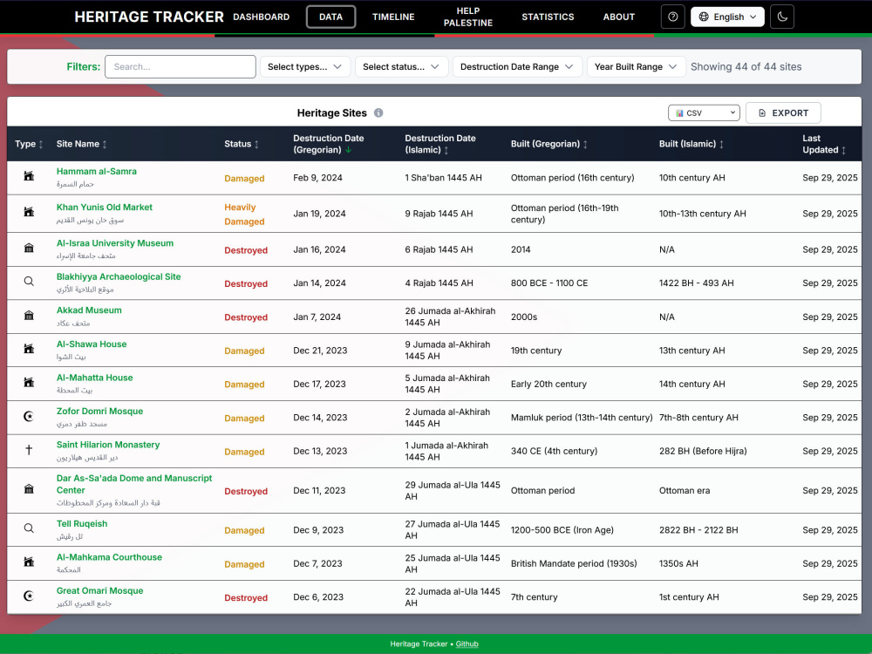The width and height of the screenshot is (872, 654).
Task: Click the building type icon for Hammam al-Samra
Action: (29, 176)
